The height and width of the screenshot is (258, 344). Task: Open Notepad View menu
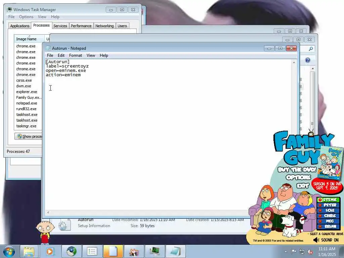[91, 55]
